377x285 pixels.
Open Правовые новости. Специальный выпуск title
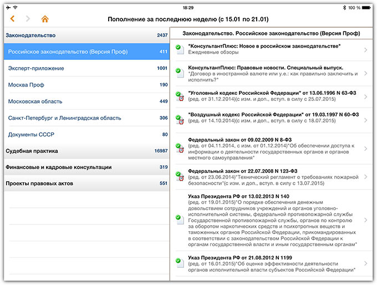point(266,68)
